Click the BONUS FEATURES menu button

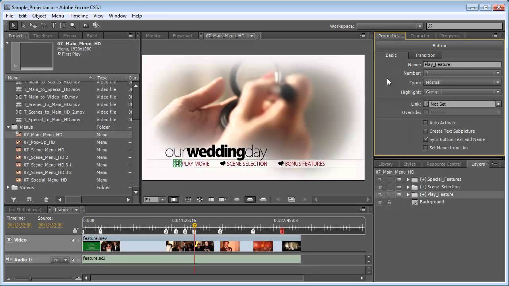[302, 164]
